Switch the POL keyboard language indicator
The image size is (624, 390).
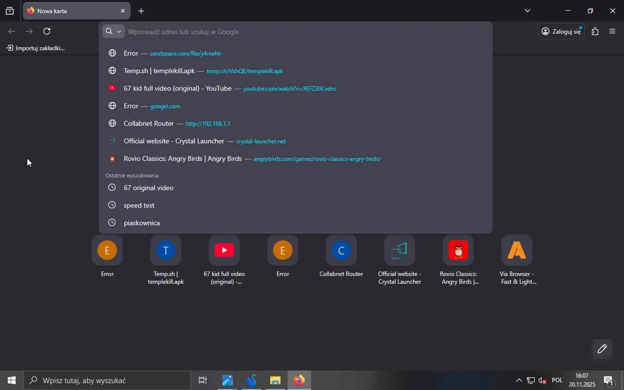tap(557, 380)
